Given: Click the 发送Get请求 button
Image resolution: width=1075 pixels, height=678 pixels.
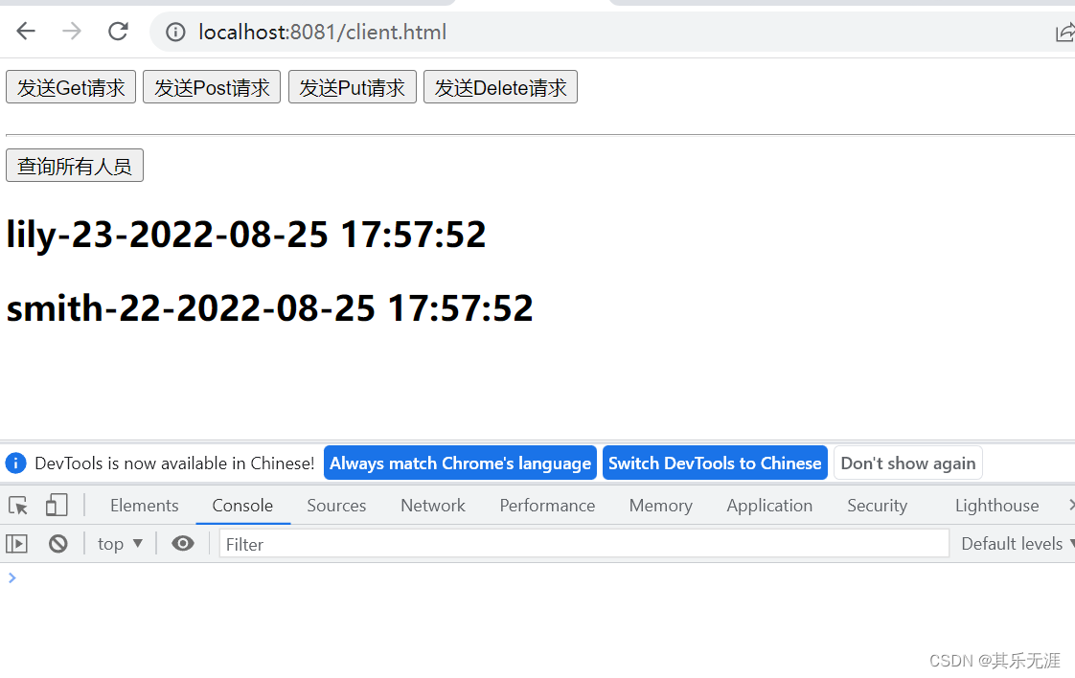Looking at the screenshot, I should (71, 87).
